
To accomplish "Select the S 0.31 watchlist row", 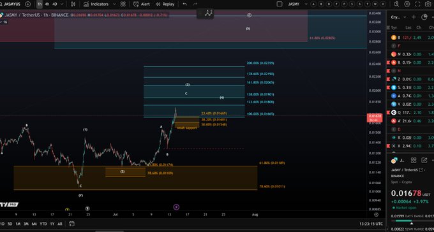I will [x=410, y=87].
